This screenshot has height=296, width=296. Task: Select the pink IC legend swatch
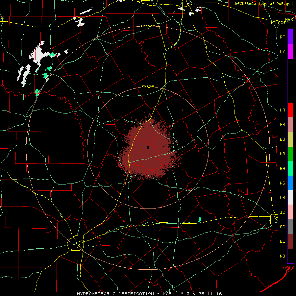pyautogui.click(x=290, y=212)
